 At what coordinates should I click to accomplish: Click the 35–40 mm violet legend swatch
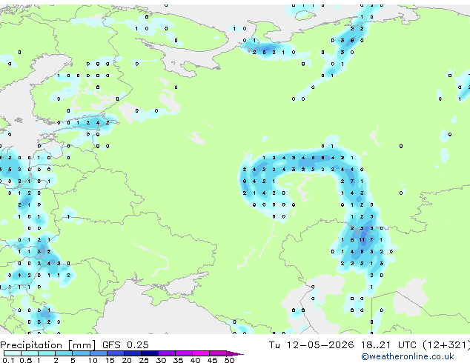tap(184, 353)
